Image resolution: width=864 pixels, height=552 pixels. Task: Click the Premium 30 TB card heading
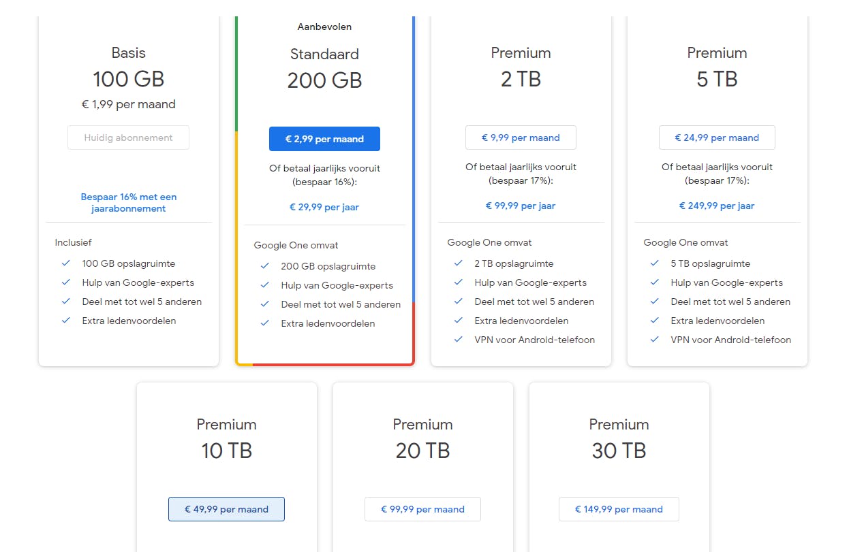tap(619, 438)
